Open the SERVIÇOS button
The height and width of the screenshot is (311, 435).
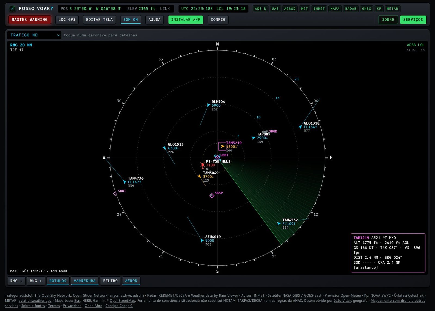coord(413,20)
